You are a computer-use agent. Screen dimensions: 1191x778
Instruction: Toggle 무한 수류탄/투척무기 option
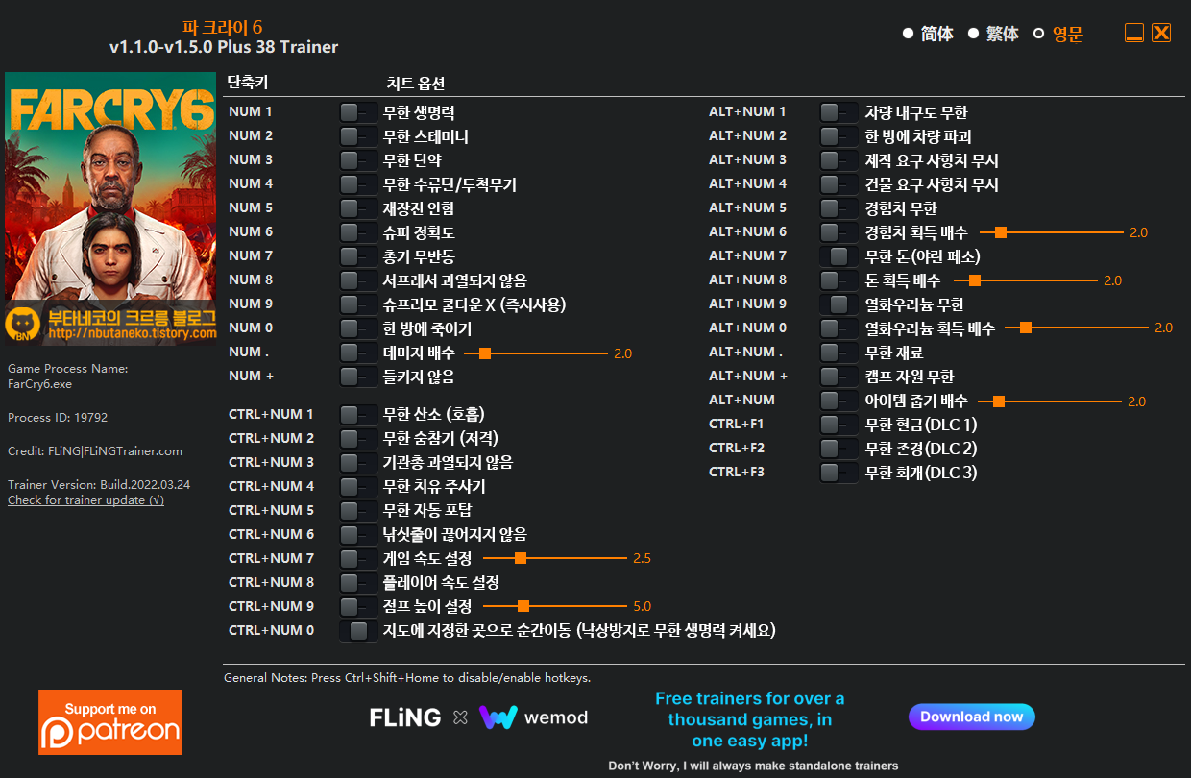tap(359, 184)
